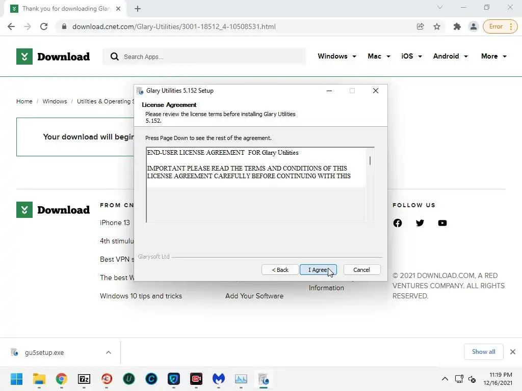Screen dimensions: 522x391
Task: Open the blue shield taskbar icon
Action: [x=174, y=379]
